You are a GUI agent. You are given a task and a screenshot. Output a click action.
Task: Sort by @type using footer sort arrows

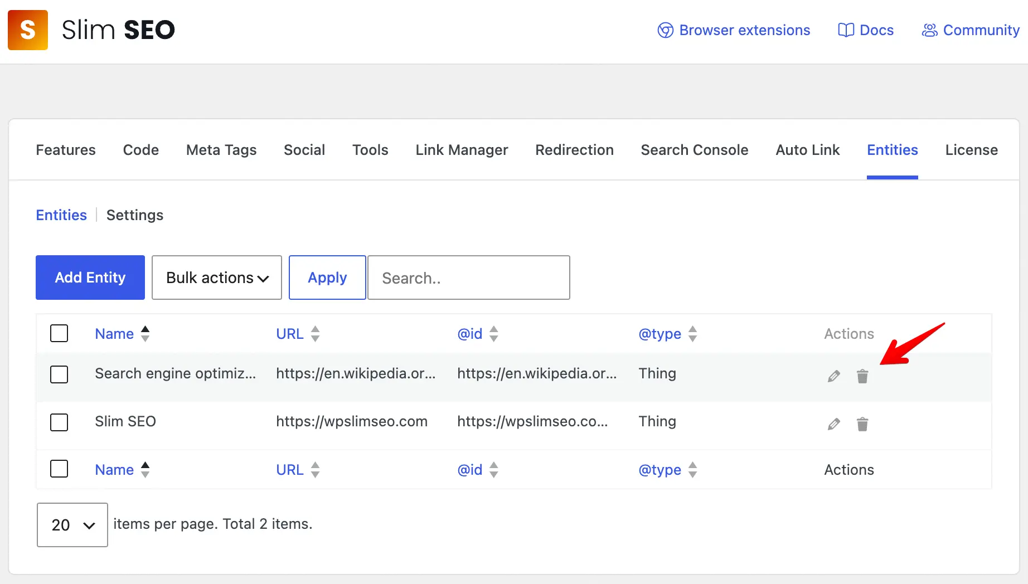[x=693, y=470]
